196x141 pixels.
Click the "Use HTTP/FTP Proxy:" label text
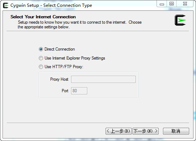[x=64, y=67]
